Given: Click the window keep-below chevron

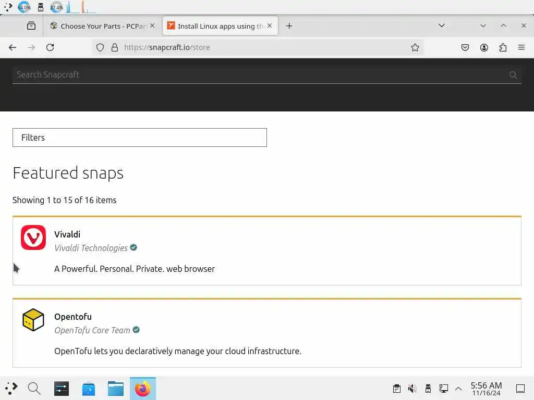Looking at the screenshot, I should 483,26.
